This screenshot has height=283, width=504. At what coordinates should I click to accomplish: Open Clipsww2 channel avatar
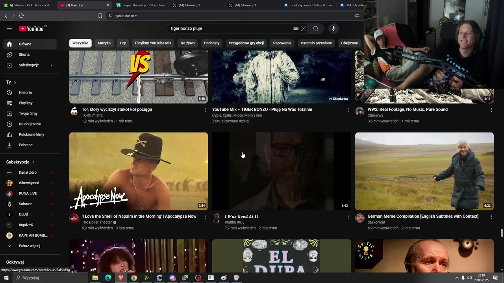[360, 111]
